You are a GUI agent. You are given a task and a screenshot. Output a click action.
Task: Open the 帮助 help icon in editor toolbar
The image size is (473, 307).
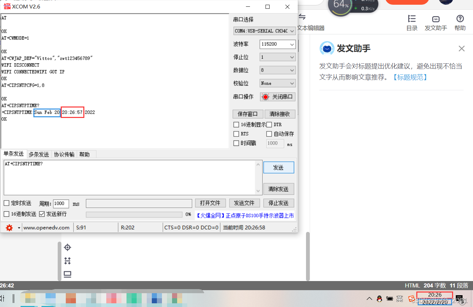click(460, 19)
